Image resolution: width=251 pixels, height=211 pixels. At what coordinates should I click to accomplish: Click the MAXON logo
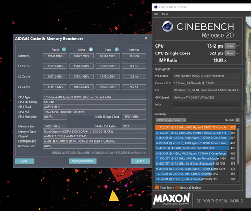pos(172,198)
